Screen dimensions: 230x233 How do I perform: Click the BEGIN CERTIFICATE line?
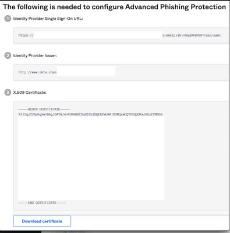(44, 110)
